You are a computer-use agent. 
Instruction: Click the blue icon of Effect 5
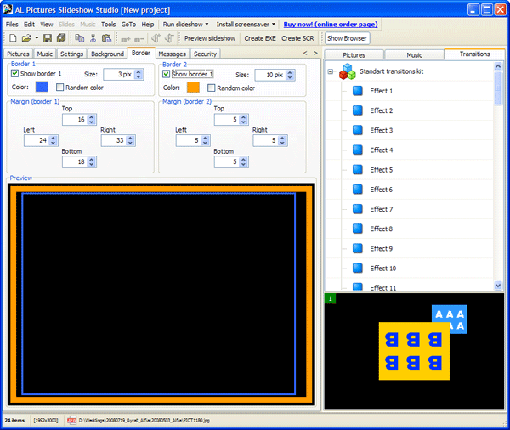(358, 169)
